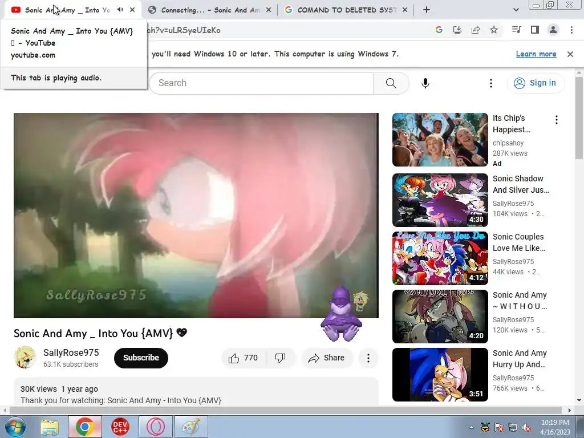
Task: Play Sonic And Amy Hurry Up thumbnail
Action: coord(440,374)
